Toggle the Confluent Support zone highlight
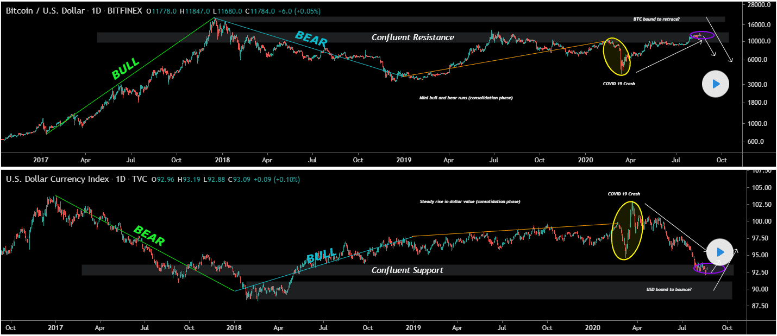Screen dimensions: 777x336 click(408, 270)
